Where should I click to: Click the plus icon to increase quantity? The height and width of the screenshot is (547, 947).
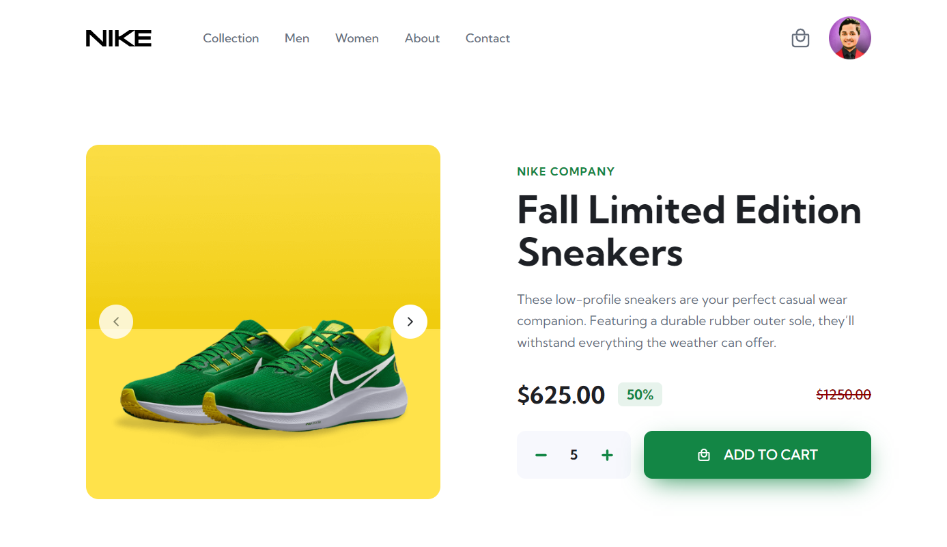(x=607, y=454)
